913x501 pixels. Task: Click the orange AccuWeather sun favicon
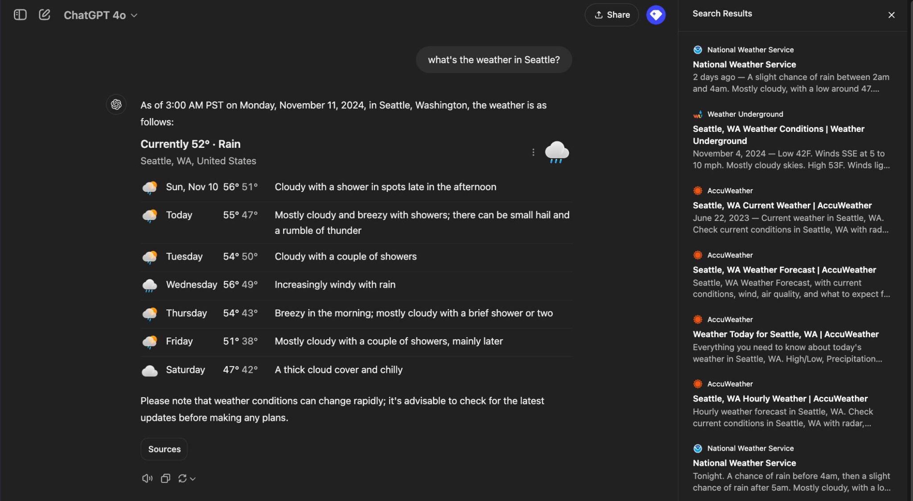698,191
